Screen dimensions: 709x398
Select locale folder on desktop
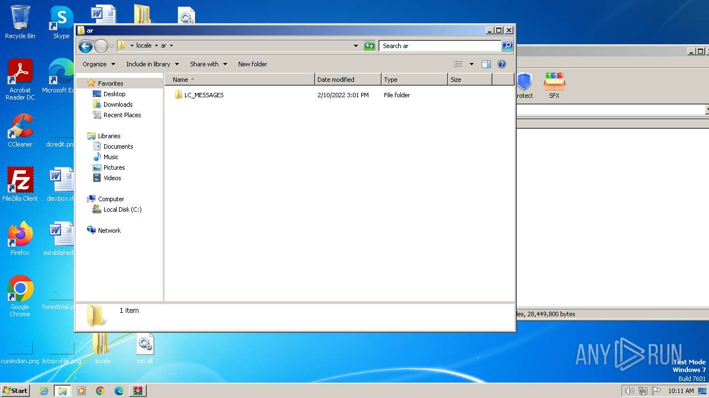[x=102, y=349]
